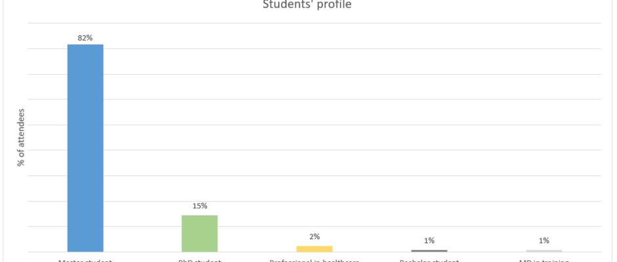Select the PhD student category axis label
Viewport: 617px width, 262px height.
click(x=200, y=260)
